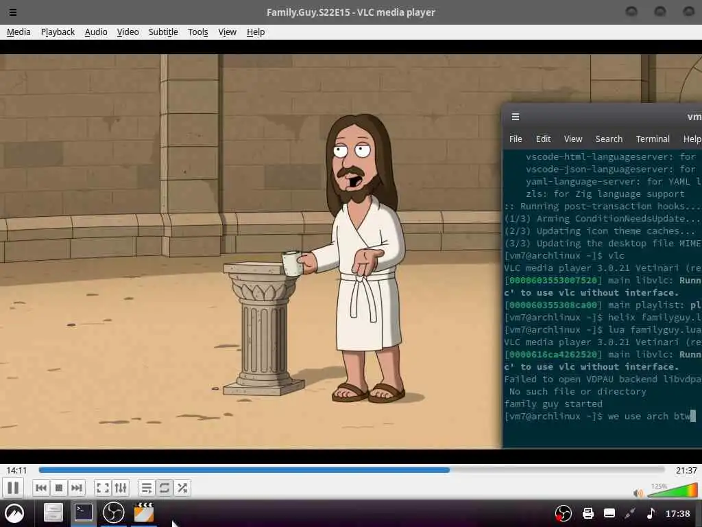
Task: Open the Media menu
Action: 19,32
